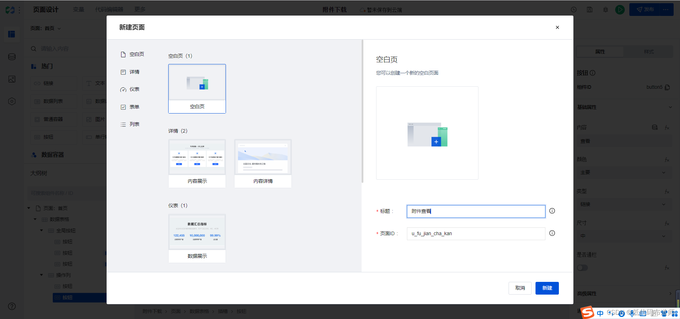Choose the 内容展示 template card

pos(197,163)
